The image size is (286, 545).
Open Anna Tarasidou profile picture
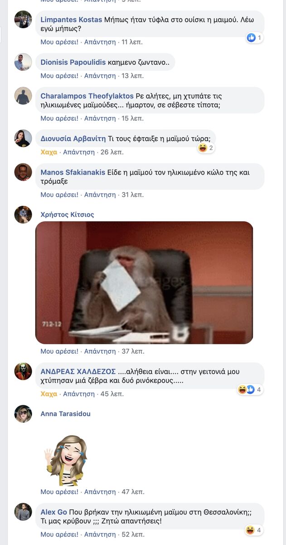coord(23,414)
